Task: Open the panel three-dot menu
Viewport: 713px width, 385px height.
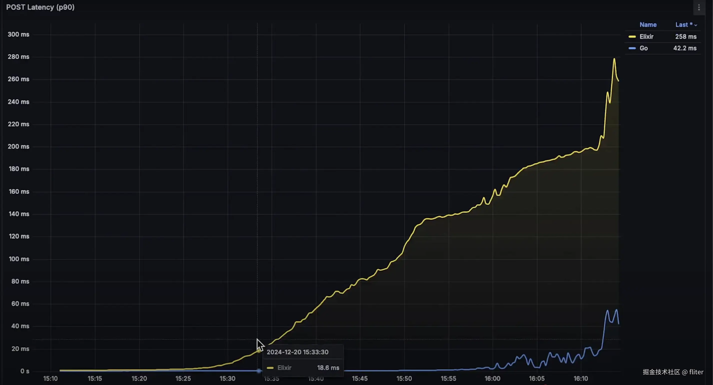Action: pyautogui.click(x=699, y=7)
